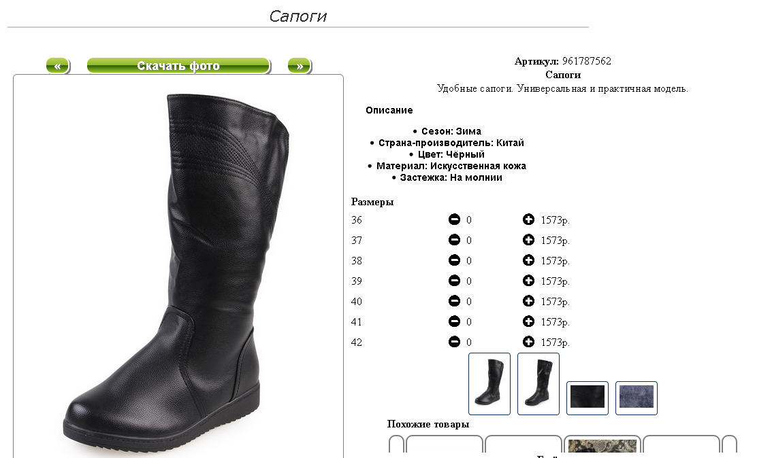Increase quantity for size 40
Image resolution: width=772 pixels, height=458 pixels.
[x=528, y=301]
